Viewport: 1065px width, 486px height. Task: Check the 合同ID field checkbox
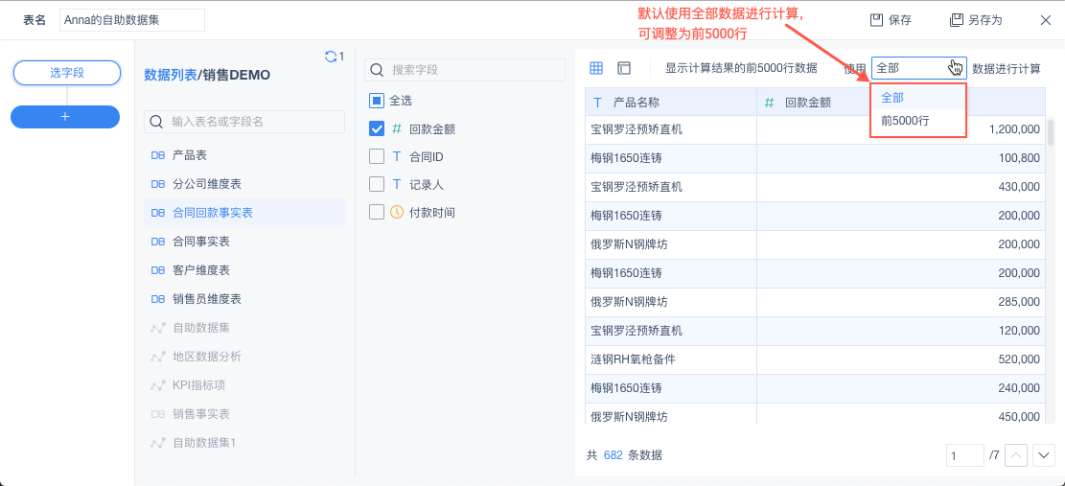[x=377, y=156]
